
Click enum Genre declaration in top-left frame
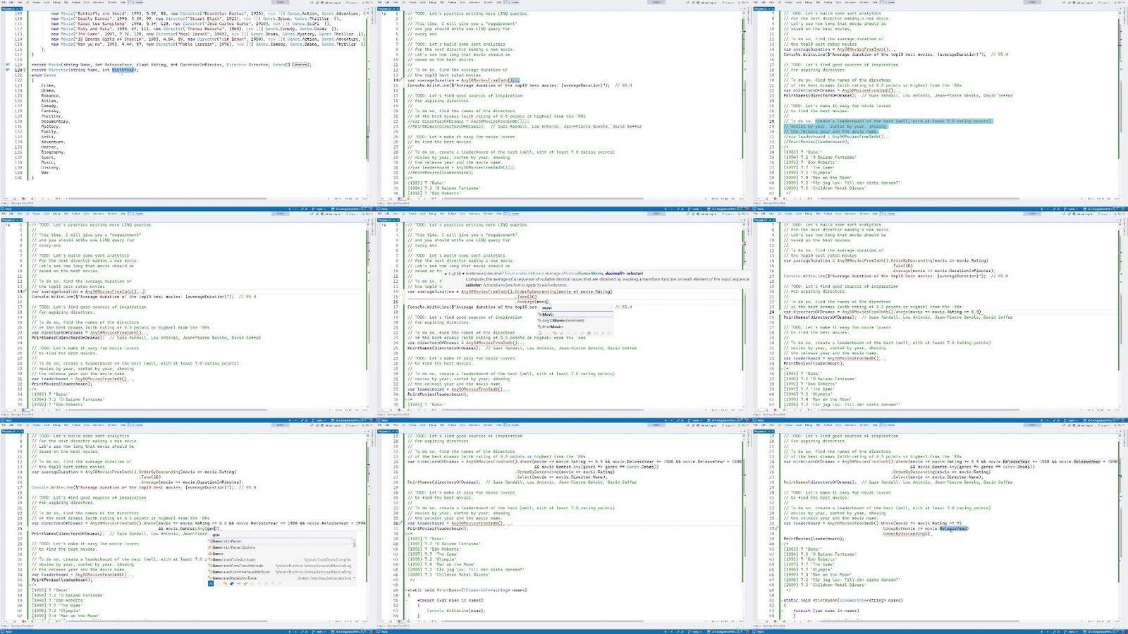pyautogui.click(x=43, y=75)
